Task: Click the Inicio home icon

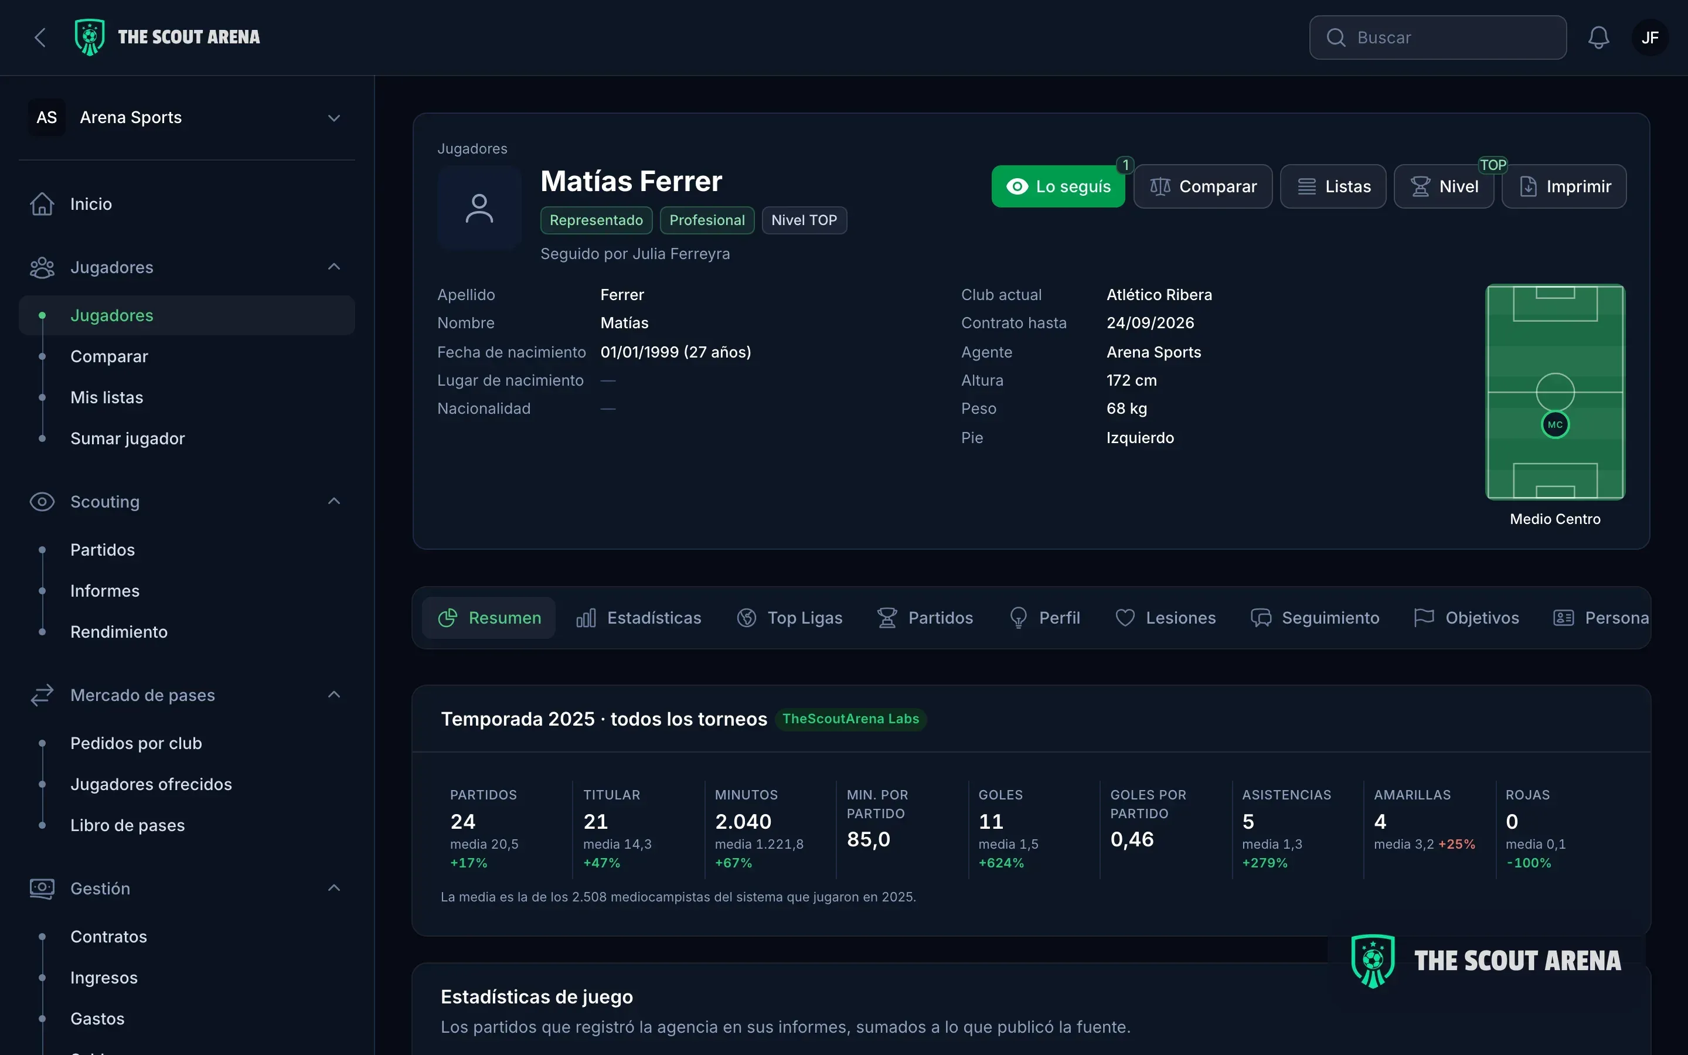Action: coord(42,204)
